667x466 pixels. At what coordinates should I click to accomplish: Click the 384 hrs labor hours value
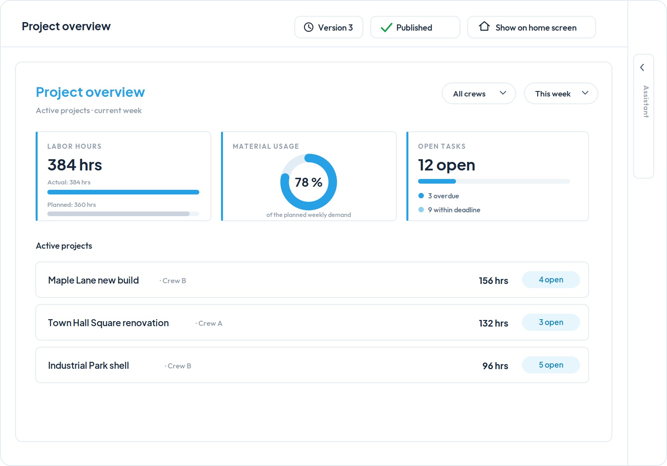(x=75, y=165)
